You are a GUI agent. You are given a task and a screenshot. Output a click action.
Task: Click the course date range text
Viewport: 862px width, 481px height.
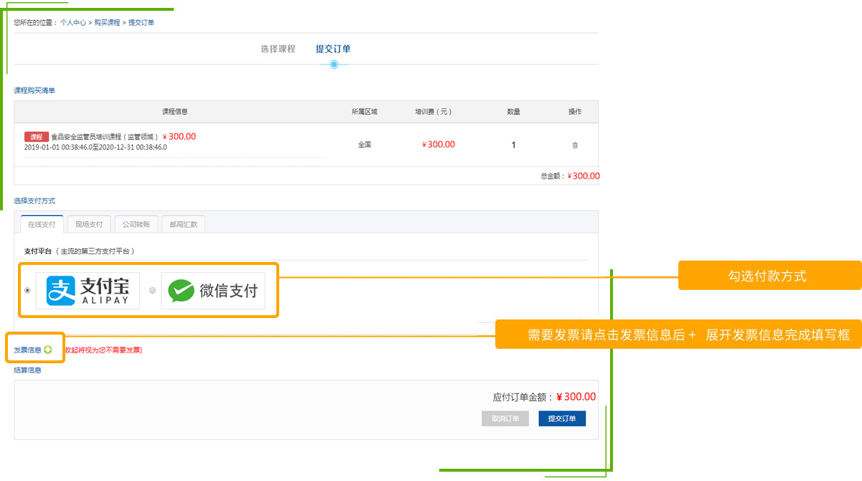pos(95,147)
